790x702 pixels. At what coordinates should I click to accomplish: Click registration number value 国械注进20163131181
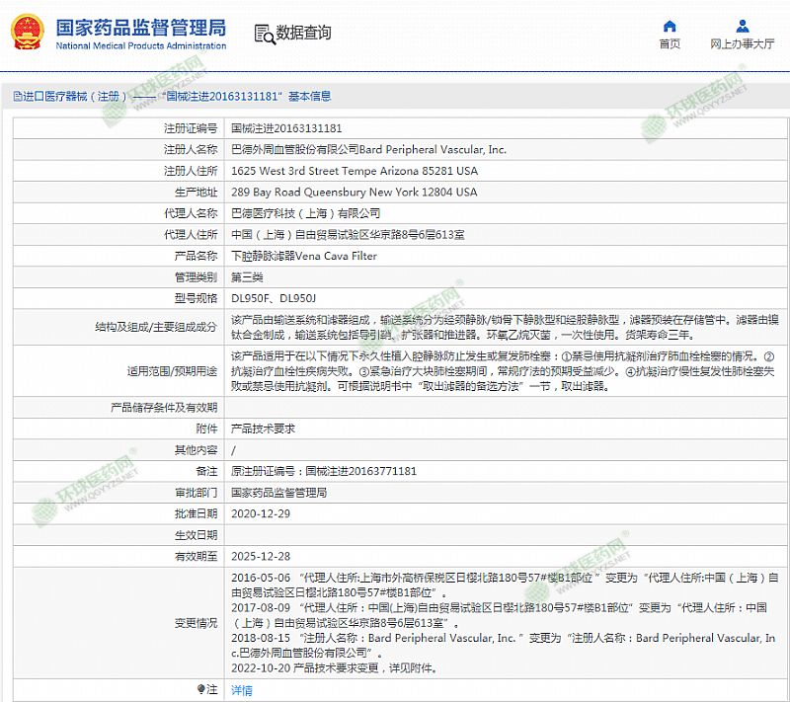(286, 128)
